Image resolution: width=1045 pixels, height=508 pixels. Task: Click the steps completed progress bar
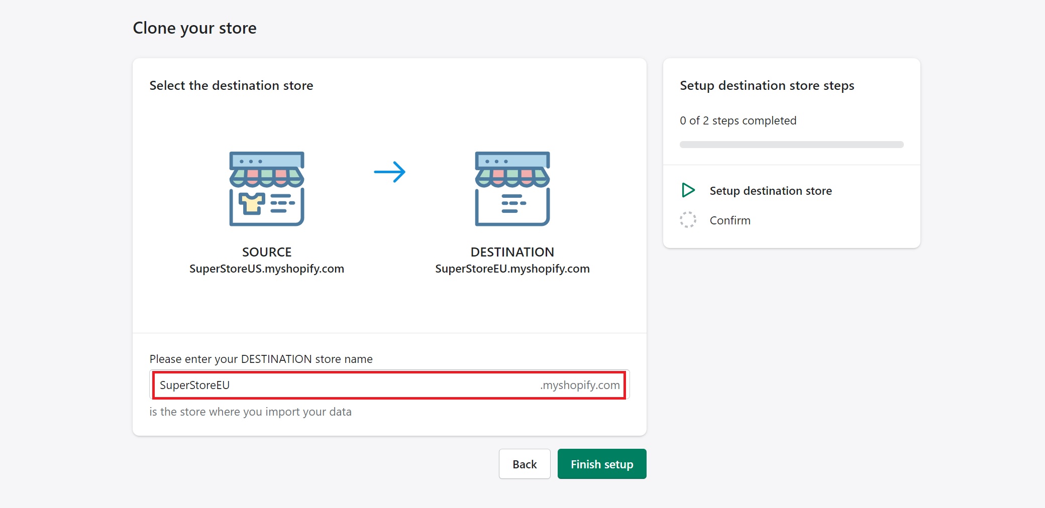(x=792, y=145)
